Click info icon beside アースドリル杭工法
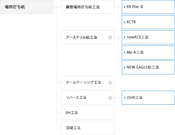175x135 pixels. tap(110, 37)
